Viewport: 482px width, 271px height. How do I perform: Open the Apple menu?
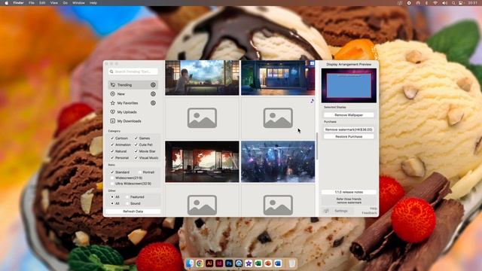[x=7, y=3]
